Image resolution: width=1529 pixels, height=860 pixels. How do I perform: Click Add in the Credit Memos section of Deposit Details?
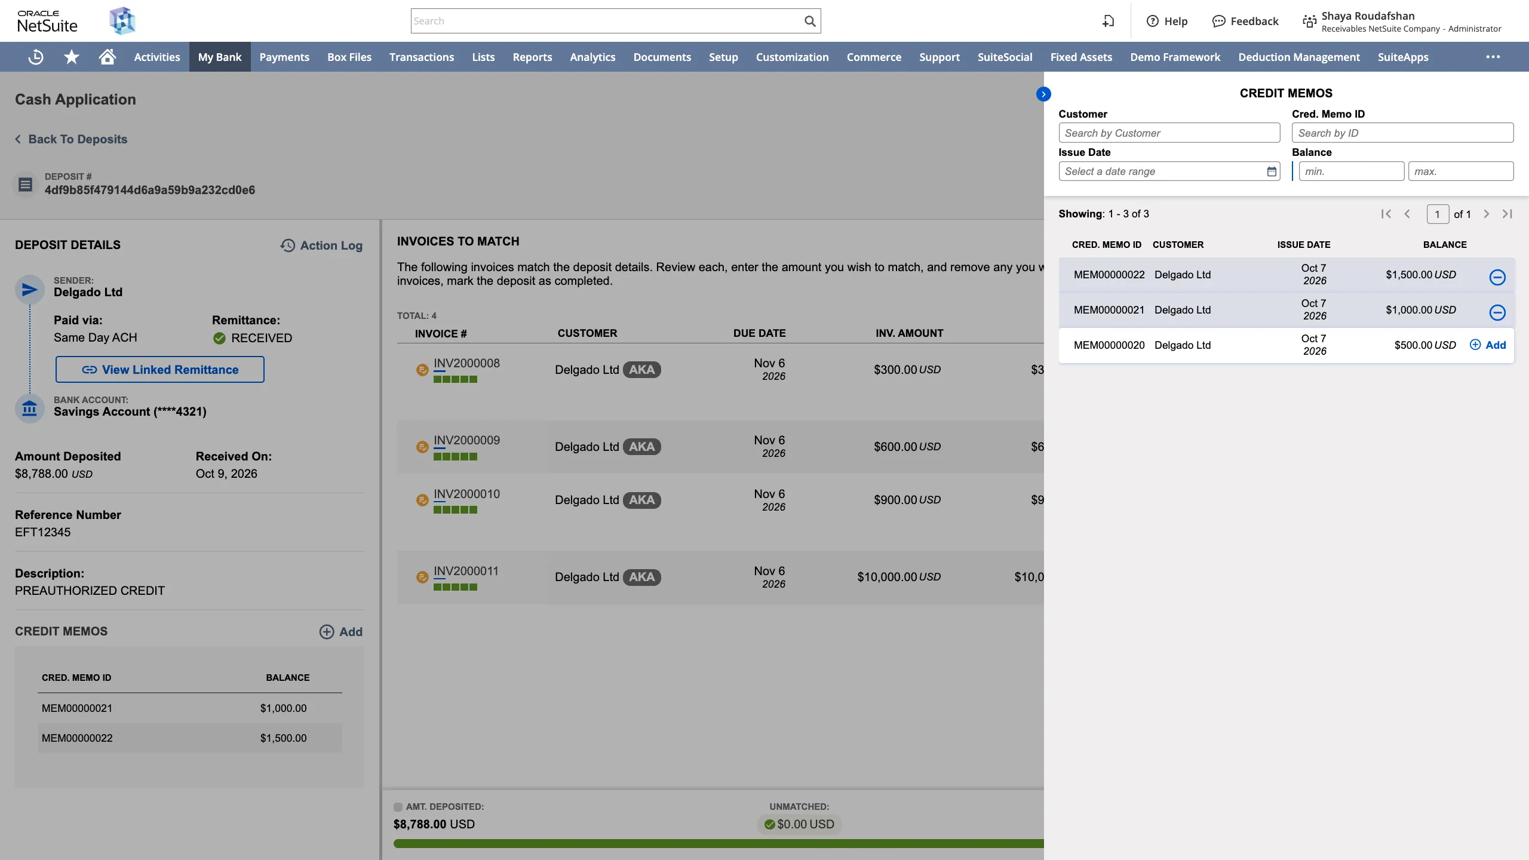[341, 632]
